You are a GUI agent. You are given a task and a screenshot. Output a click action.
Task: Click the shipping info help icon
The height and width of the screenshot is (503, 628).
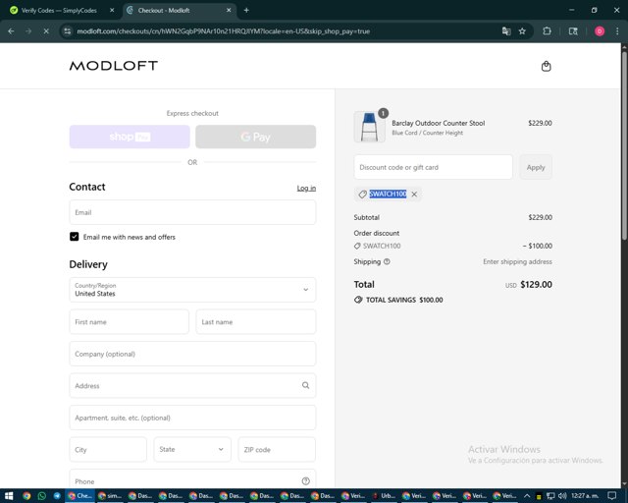[387, 261]
